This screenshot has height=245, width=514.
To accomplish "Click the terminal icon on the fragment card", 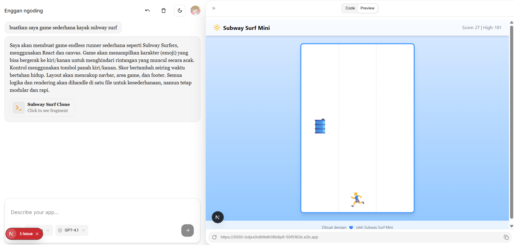I will tap(19, 108).
